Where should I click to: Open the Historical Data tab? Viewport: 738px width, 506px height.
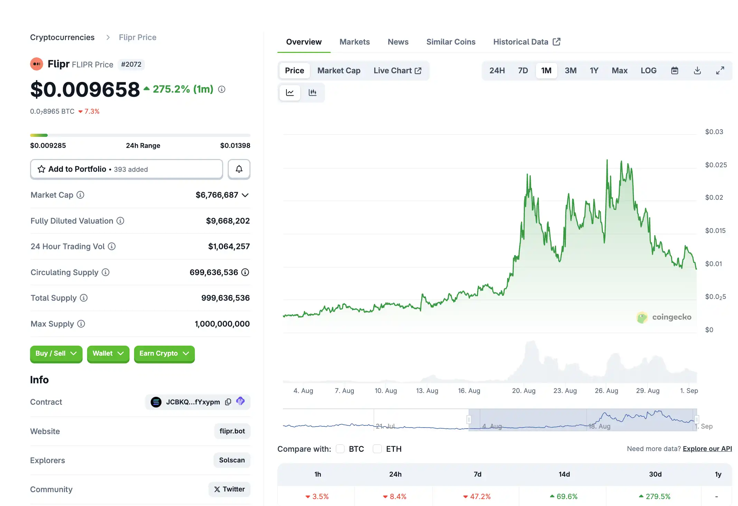point(521,41)
